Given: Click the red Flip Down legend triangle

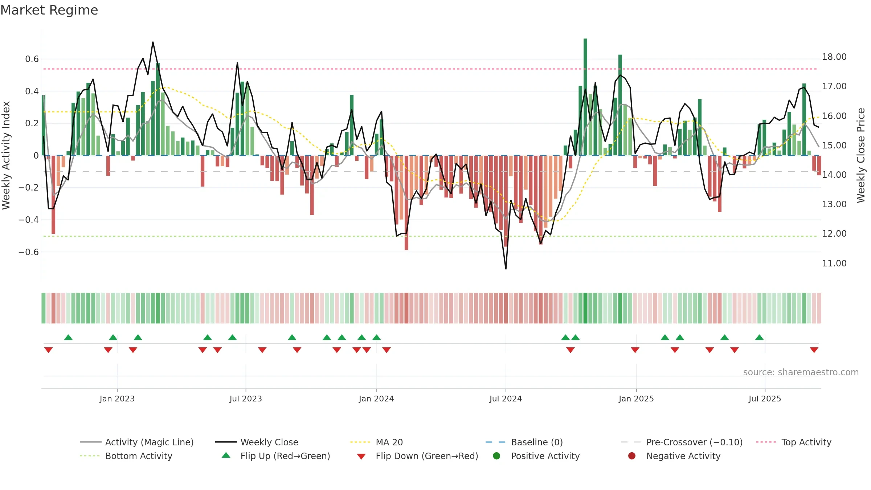Looking at the screenshot, I should coord(361,457).
